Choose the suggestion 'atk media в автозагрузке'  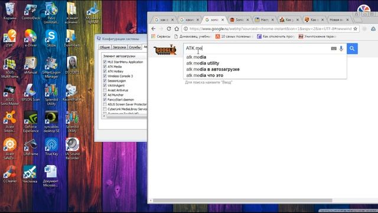point(265,69)
